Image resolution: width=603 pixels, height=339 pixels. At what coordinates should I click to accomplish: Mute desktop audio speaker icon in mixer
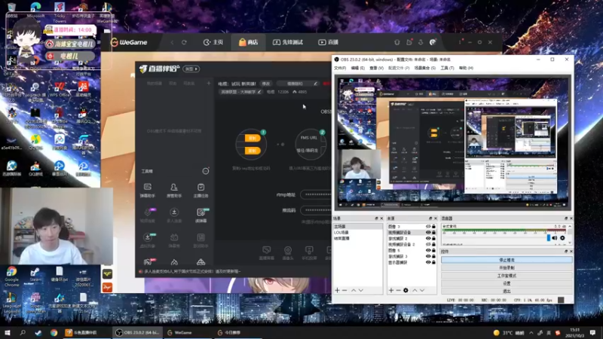(555, 238)
